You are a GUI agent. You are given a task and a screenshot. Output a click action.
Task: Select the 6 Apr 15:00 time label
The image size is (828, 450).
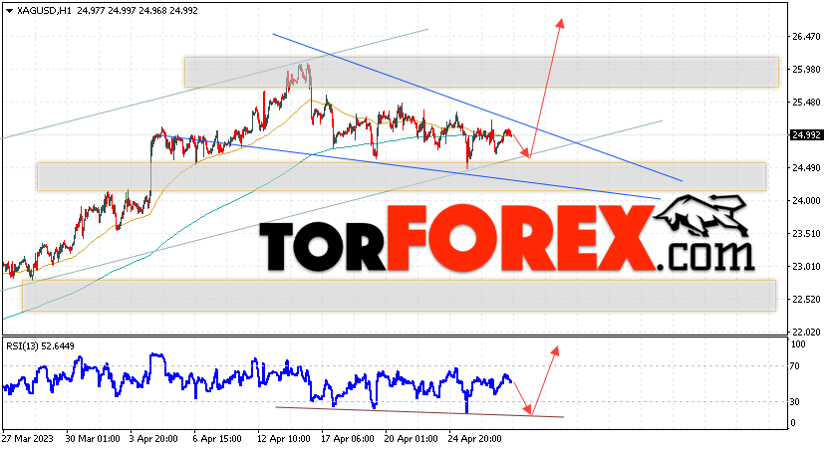click(x=217, y=439)
